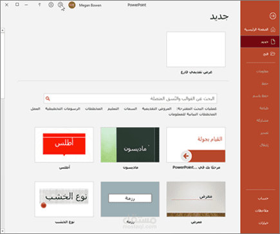Click the أطلس caption under the thumbnail

tap(64, 168)
